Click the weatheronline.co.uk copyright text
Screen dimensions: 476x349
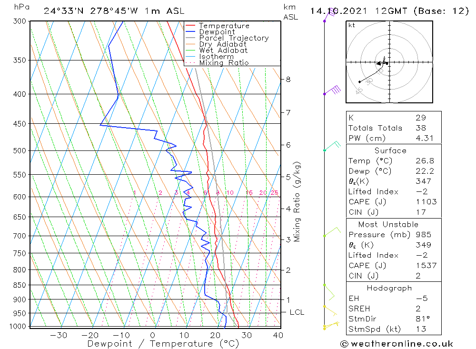(397, 344)
